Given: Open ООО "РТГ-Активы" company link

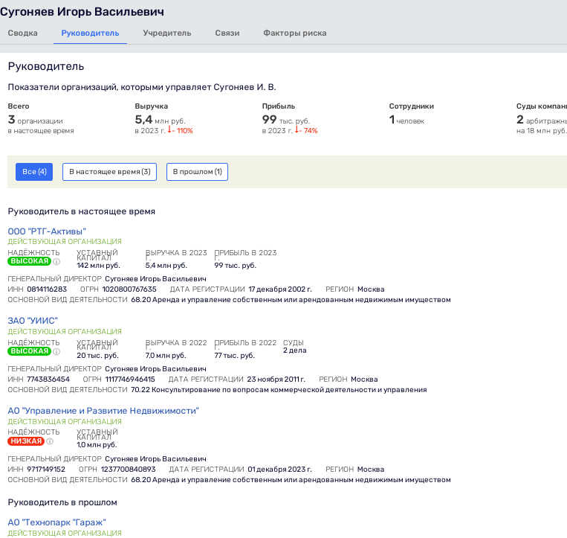Looking at the screenshot, I should coord(47,231).
